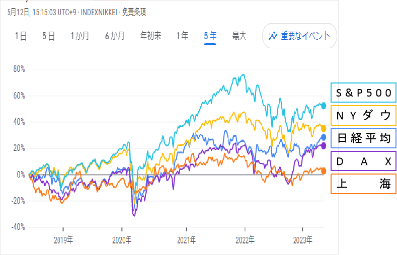Click the 日経平均 legend label box
Screen dimensions: 397x255
coord(363,138)
